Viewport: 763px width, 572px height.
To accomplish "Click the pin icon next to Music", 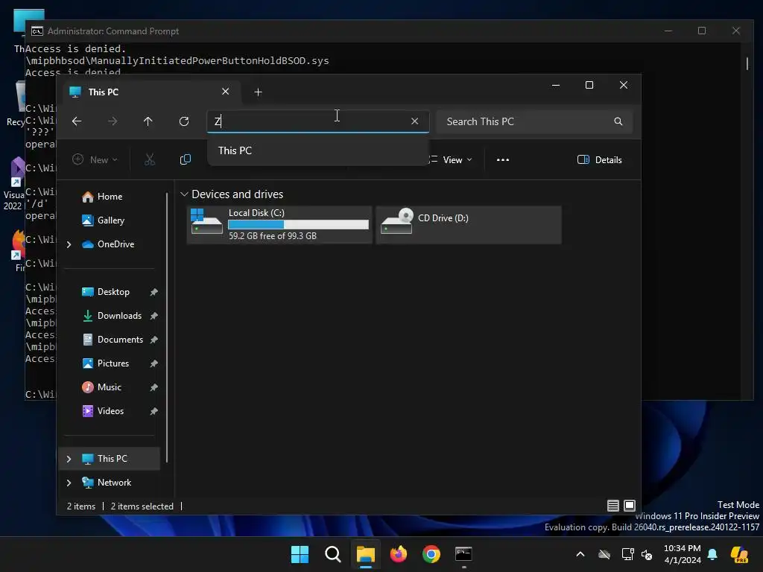I will point(153,387).
